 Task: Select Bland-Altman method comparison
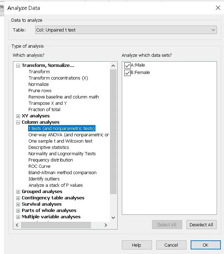coord(62,172)
